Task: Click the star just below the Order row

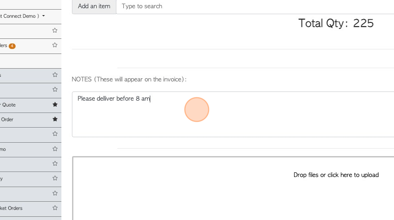Action: [55, 134]
